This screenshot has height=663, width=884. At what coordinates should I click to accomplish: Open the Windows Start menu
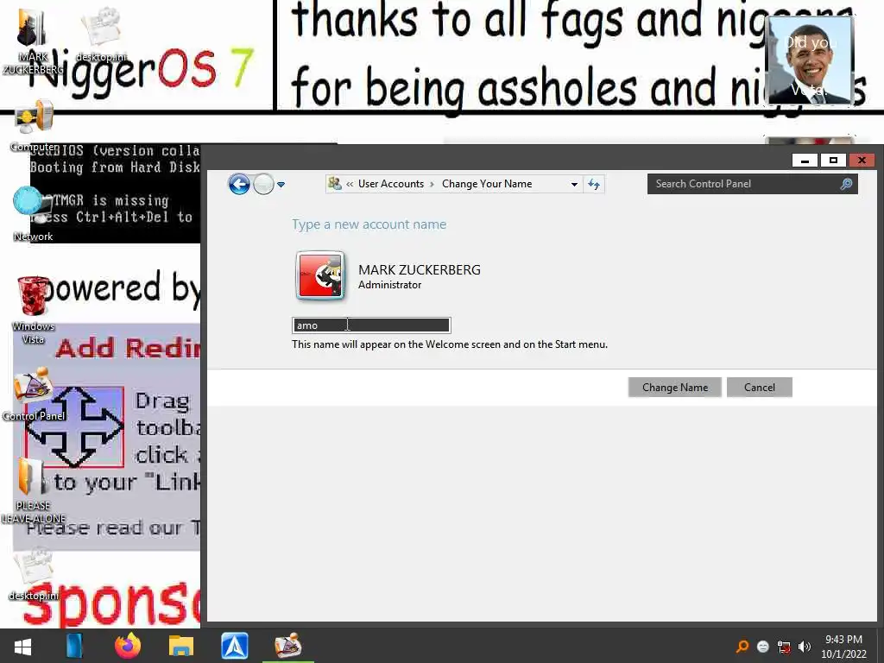pyautogui.click(x=22, y=646)
